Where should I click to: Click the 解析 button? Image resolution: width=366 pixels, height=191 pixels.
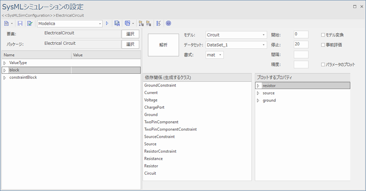[164, 45]
